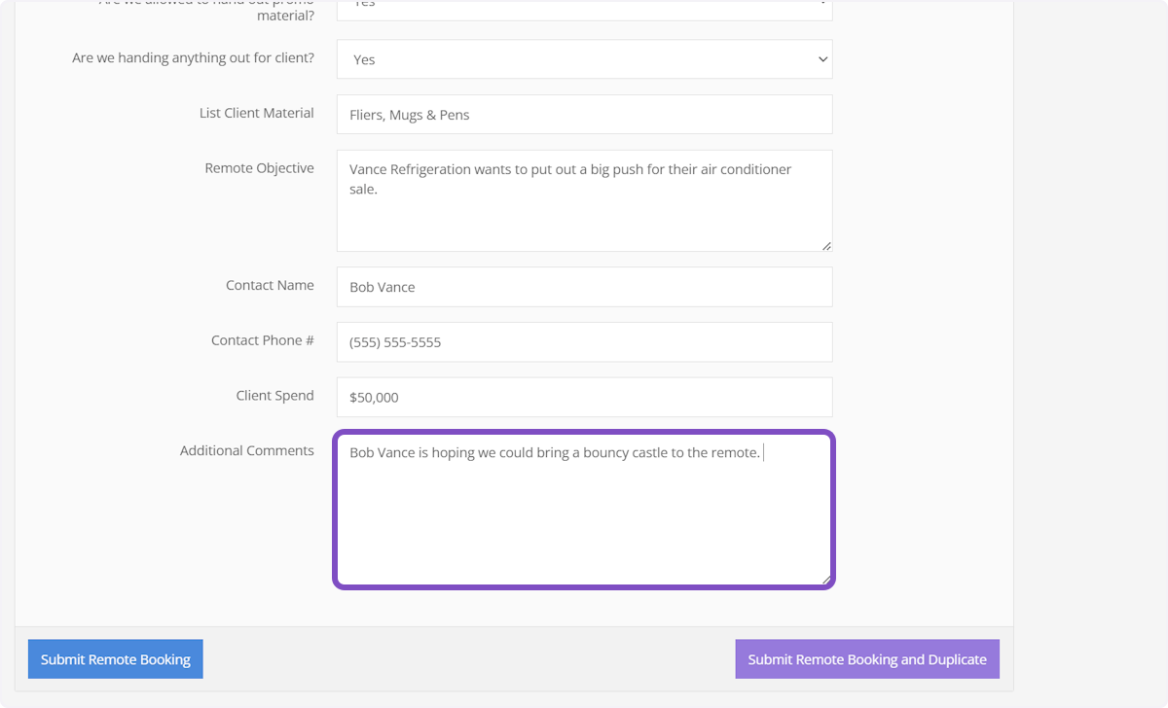Open the 'handing anything out for client' dropdown
Image resolution: width=1168 pixels, height=708 pixels.
[x=584, y=59]
